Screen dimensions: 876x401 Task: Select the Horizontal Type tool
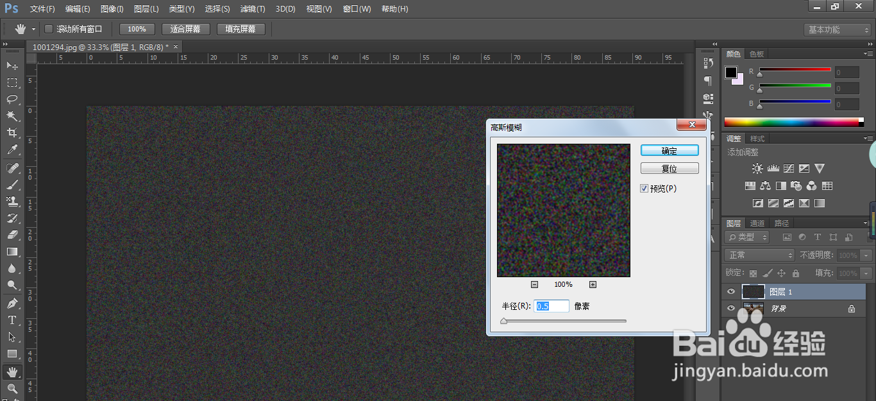coord(12,320)
